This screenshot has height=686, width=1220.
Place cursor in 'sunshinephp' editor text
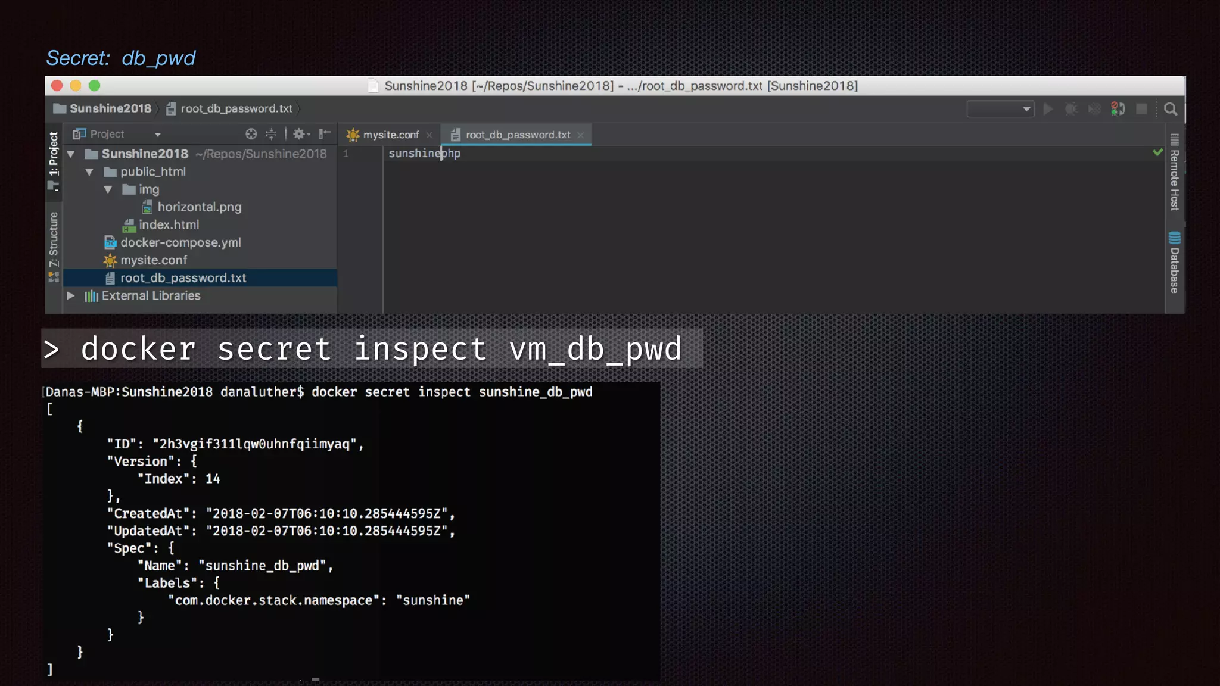coord(424,154)
